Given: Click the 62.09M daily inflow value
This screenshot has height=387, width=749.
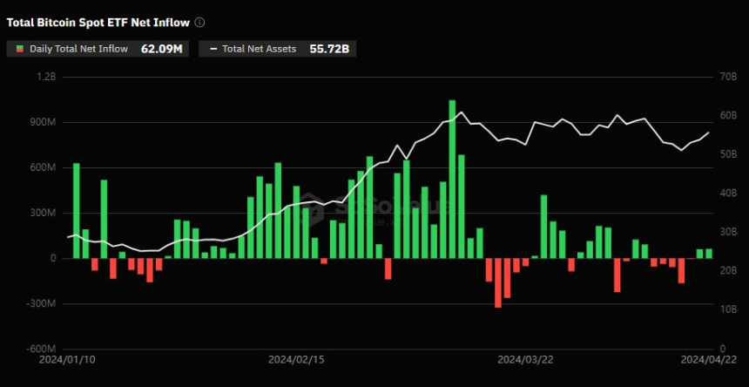Looking at the screenshot, I should [161, 49].
